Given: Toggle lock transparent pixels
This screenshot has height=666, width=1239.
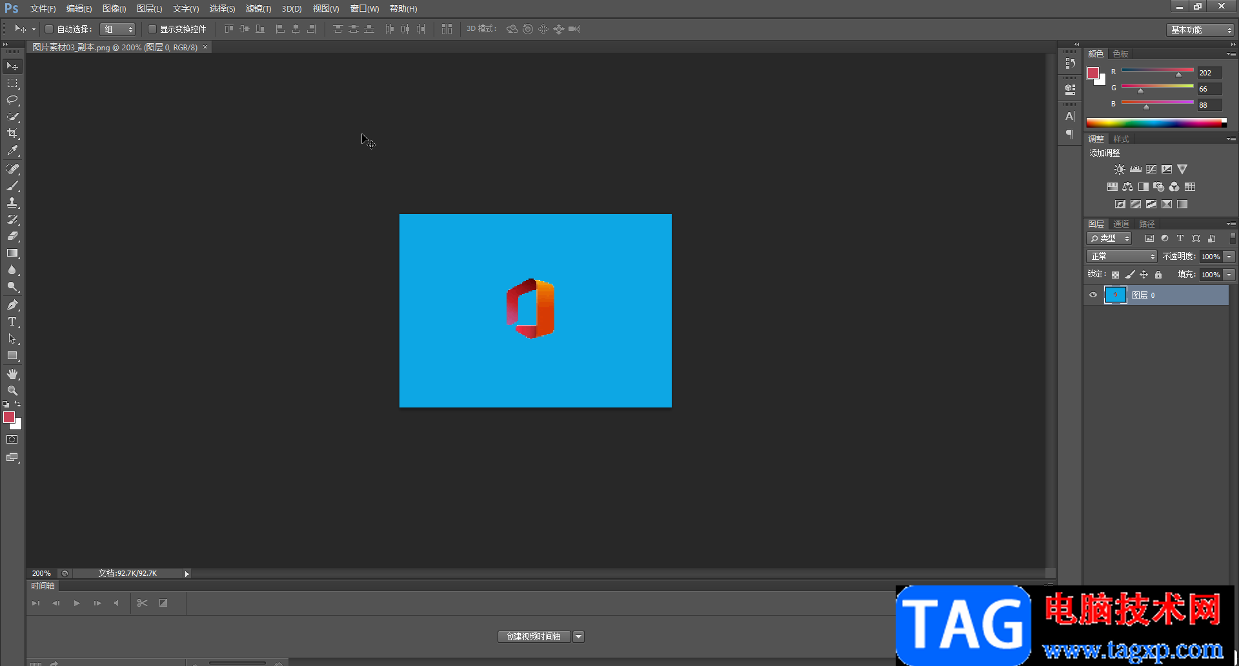Looking at the screenshot, I should point(1115,275).
